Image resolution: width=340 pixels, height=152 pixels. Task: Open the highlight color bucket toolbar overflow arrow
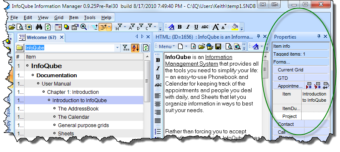pyautogui.click(x=242, y=29)
